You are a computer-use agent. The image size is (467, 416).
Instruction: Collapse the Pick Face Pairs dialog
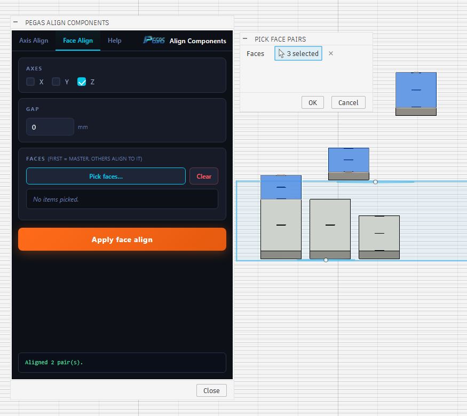(x=245, y=39)
